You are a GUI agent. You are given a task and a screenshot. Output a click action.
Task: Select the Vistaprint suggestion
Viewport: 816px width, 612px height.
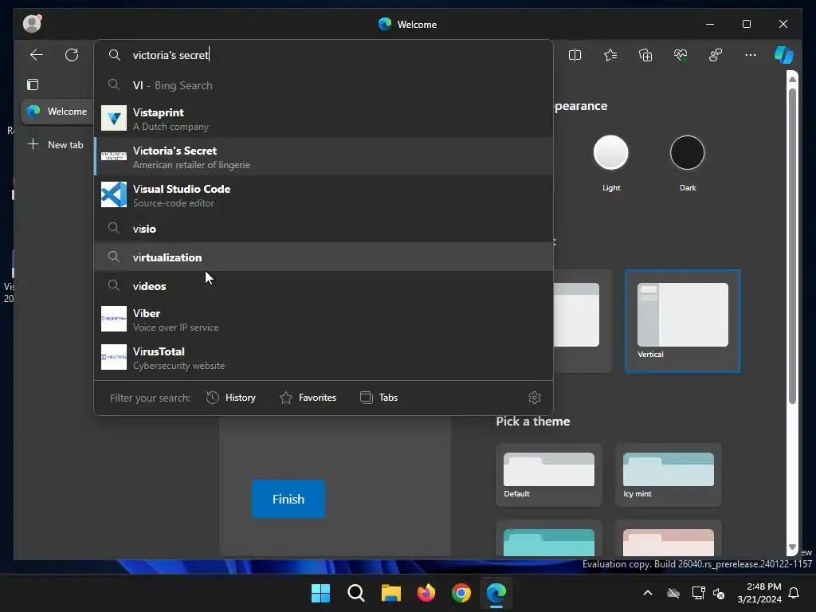coord(324,119)
